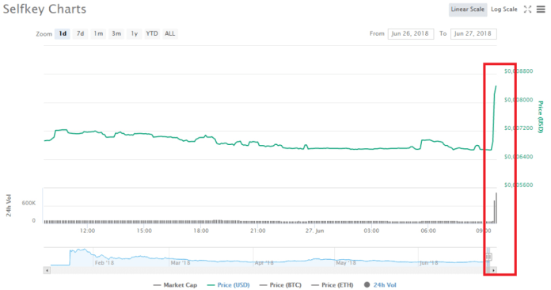Toggle Price (BTC) series in legend
This screenshot has height=290, width=551.
coord(280,285)
